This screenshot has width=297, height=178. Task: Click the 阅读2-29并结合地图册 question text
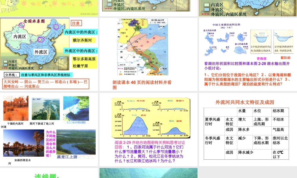click(x=150, y=152)
